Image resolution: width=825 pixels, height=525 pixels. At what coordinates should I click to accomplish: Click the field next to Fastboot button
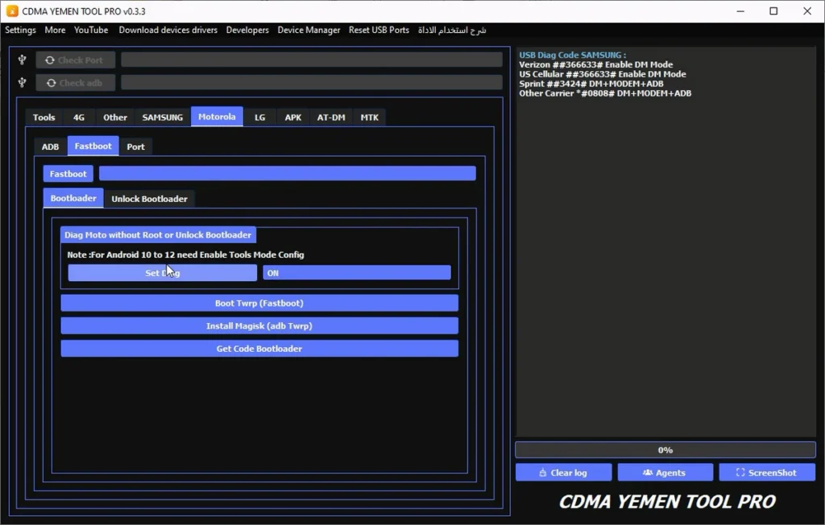pos(287,174)
